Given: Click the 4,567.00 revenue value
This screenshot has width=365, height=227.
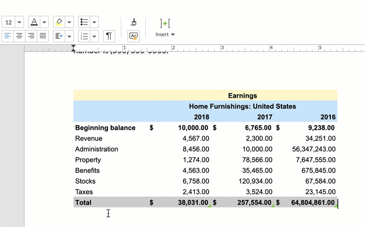Looking at the screenshot, I should (196, 138).
